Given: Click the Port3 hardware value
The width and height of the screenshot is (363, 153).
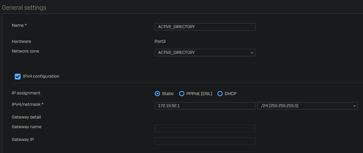Looking at the screenshot, I should [x=160, y=42].
